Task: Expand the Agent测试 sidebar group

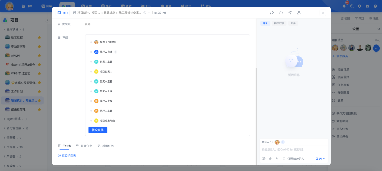Action: tap(4, 119)
